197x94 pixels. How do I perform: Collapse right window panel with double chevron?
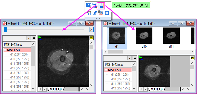point(135,58)
